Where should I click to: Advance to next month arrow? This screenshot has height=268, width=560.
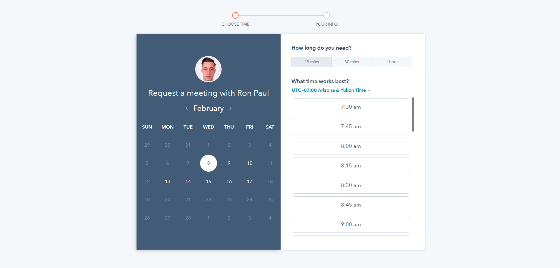click(231, 108)
